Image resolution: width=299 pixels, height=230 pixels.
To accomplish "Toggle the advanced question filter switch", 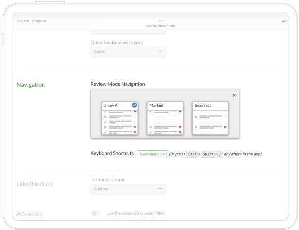I will tap(96, 213).
